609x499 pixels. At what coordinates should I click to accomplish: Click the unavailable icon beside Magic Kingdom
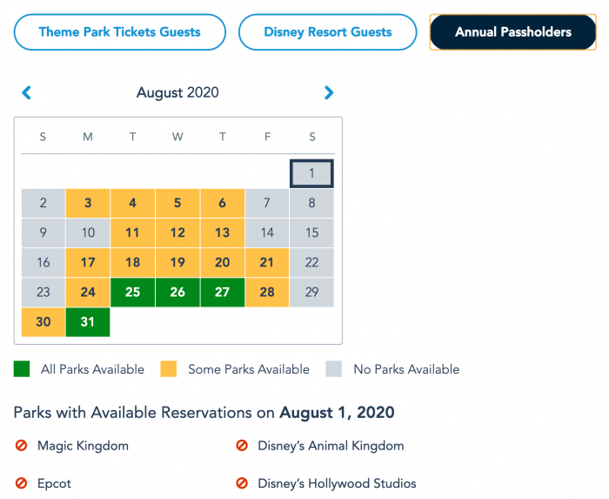(22, 446)
